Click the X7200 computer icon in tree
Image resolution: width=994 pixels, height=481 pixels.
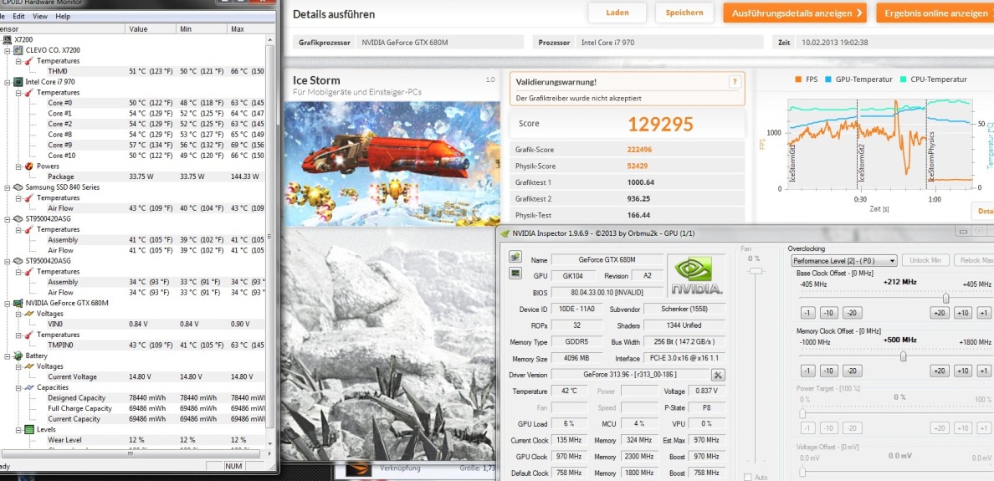[8, 39]
